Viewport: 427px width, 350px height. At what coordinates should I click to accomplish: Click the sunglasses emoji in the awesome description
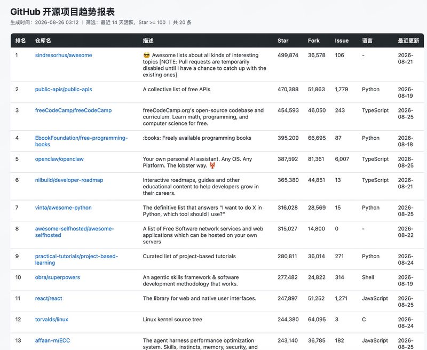(x=146, y=55)
